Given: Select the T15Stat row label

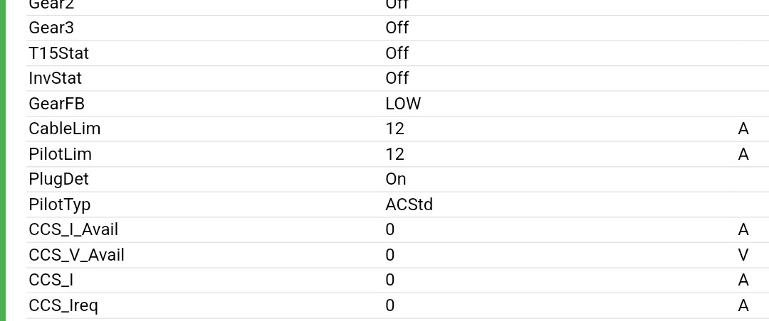Looking at the screenshot, I should click(59, 53).
